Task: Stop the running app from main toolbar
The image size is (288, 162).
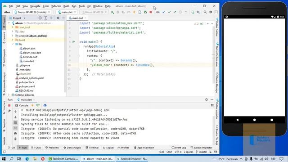Action: pyautogui.click(x=151, y=12)
